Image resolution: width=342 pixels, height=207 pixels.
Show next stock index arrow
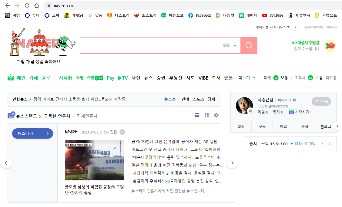coord(330,144)
